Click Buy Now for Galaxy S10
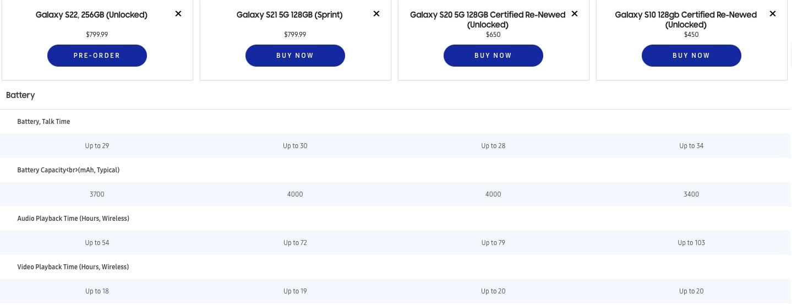Image resolution: width=792 pixels, height=305 pixels. (x=691, y=56)
